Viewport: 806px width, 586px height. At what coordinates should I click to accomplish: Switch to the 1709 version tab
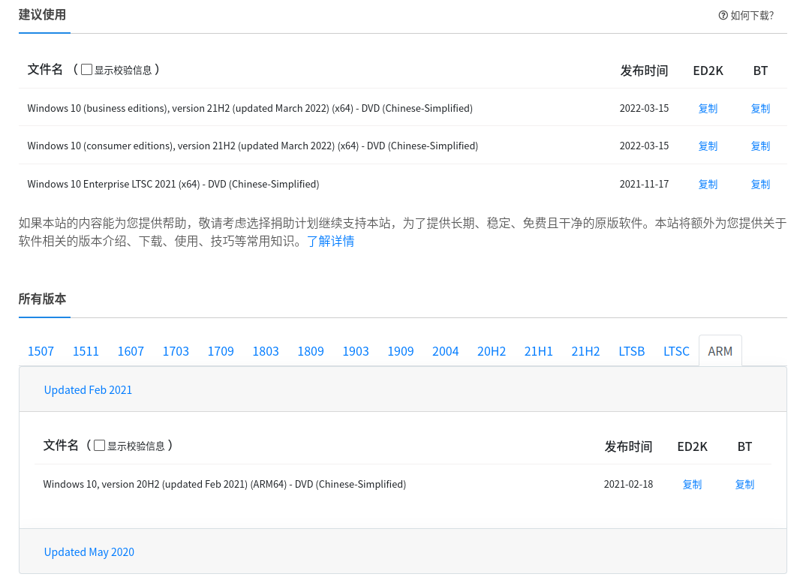tap(221, 351)
